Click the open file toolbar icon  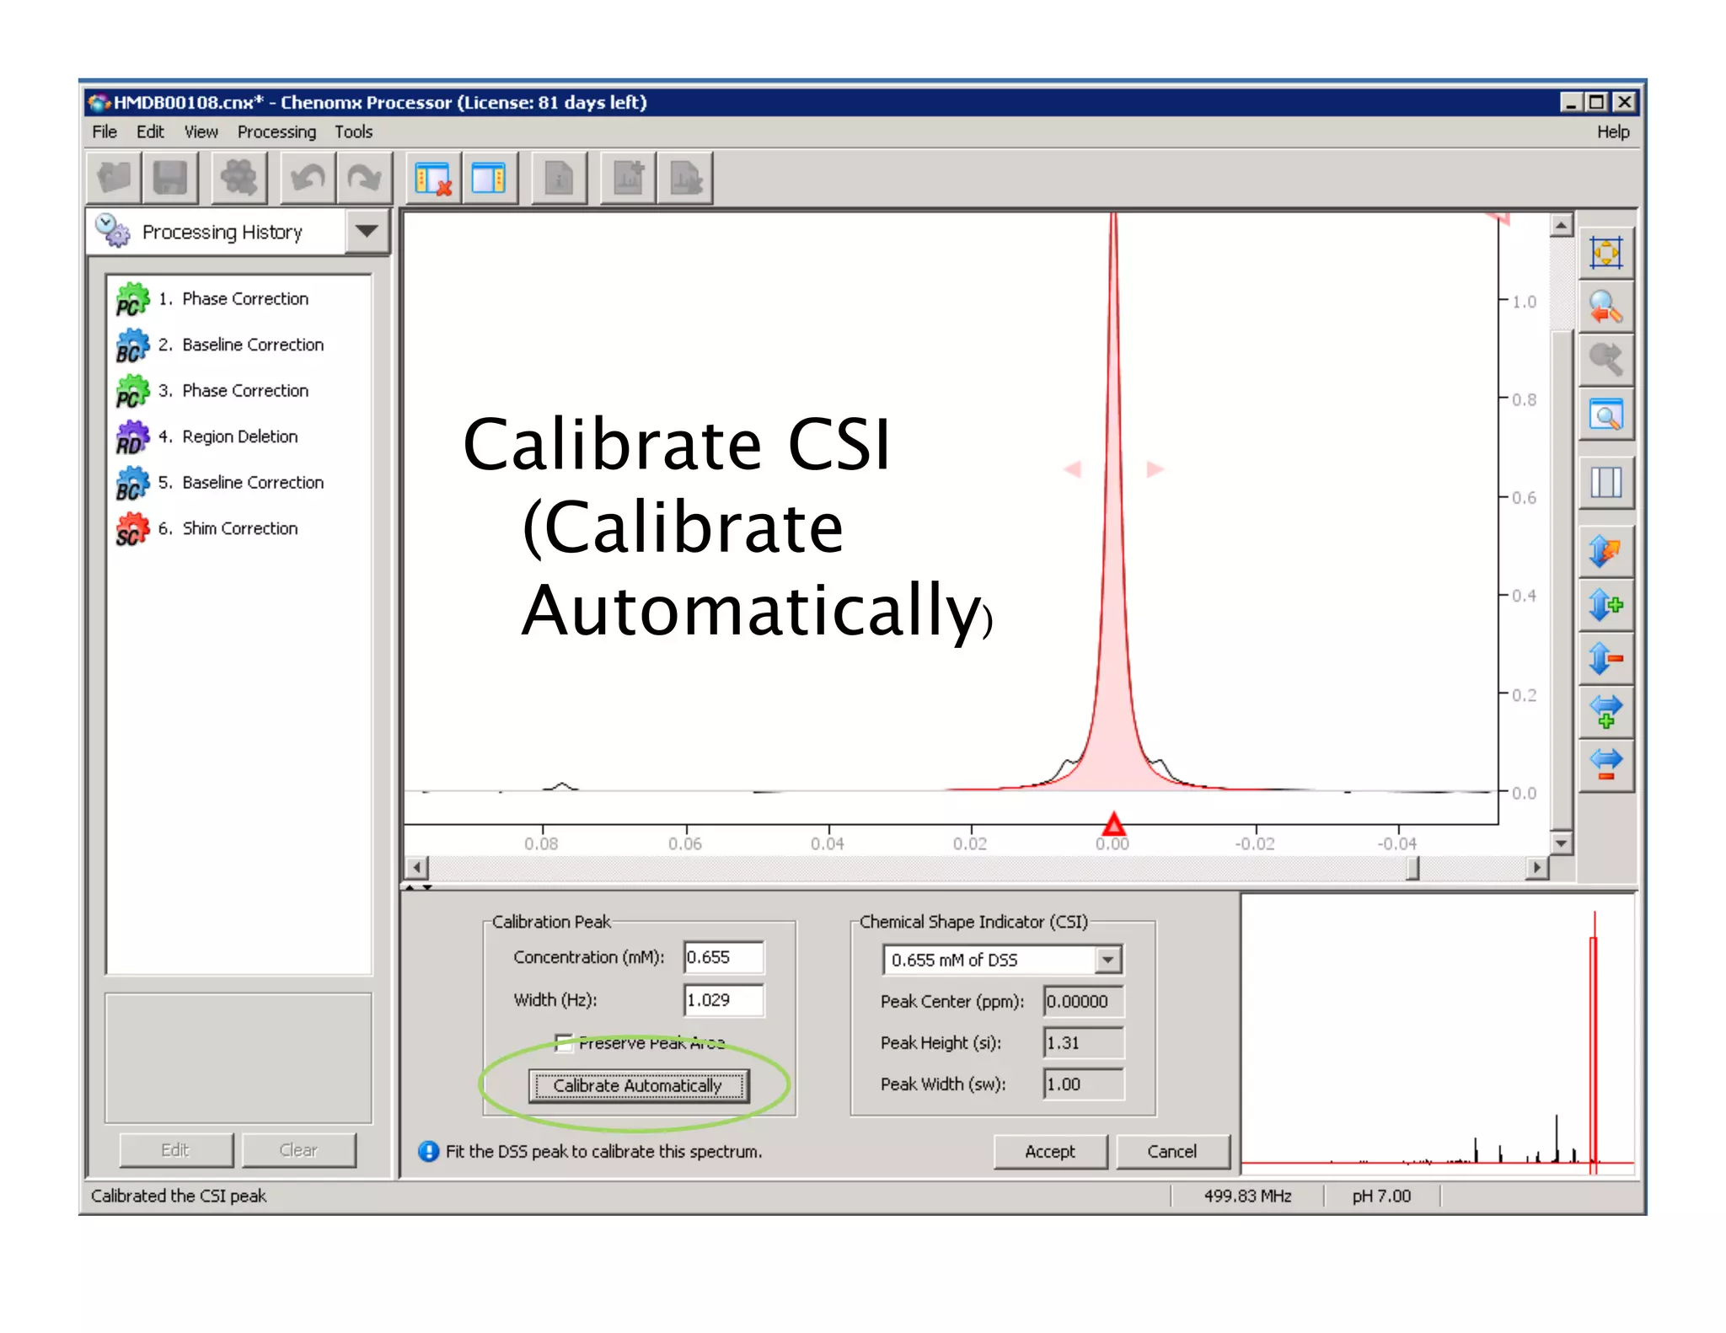(115, 178)
